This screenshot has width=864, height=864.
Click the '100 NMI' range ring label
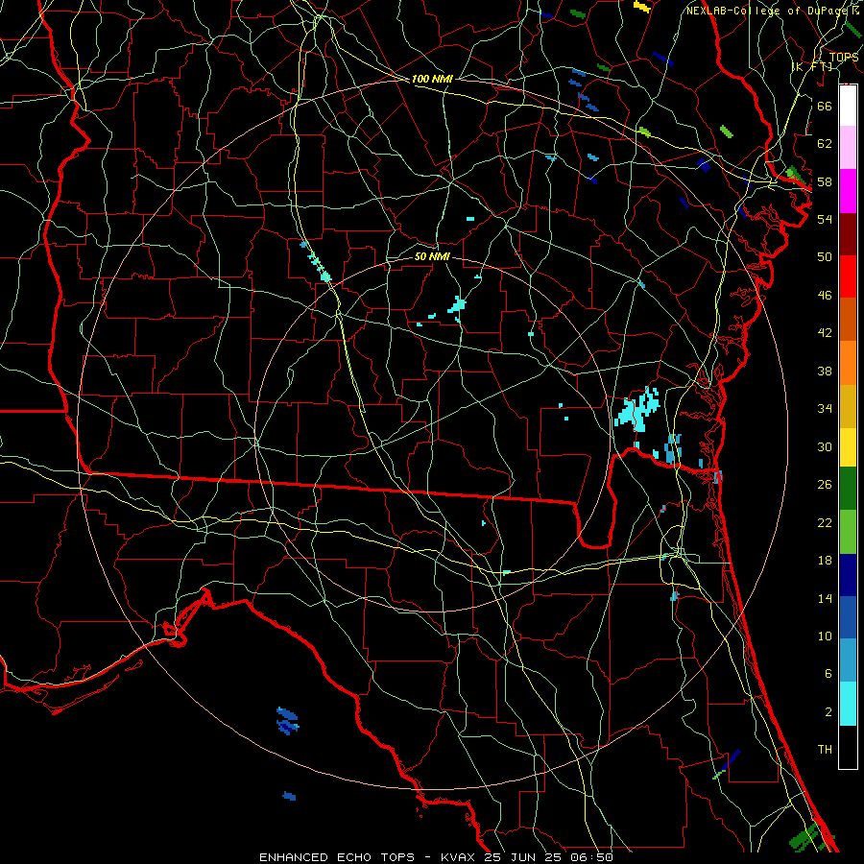[432, 79]
